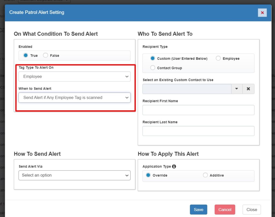Image resolution: width=275 pixels, height=217 pixels.
Task: Set Enabled to False
Action: 45,55
